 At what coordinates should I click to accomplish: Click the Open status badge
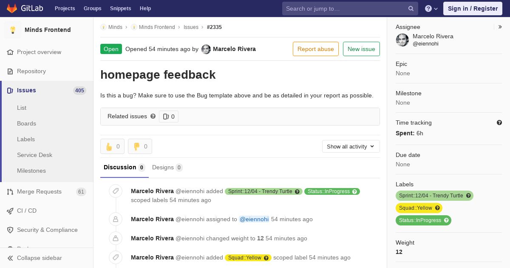111,49
